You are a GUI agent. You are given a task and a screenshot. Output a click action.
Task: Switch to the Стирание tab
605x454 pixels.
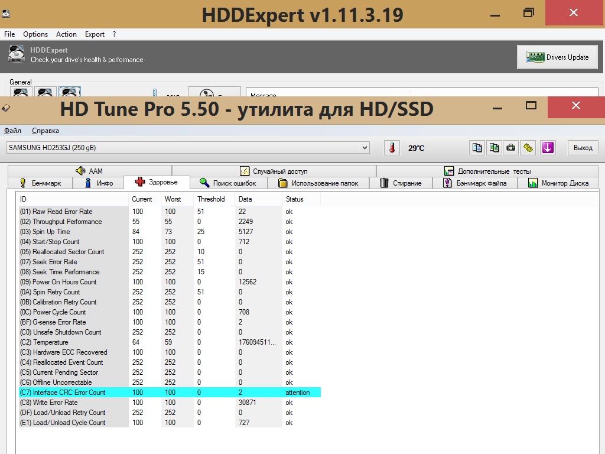401,183
